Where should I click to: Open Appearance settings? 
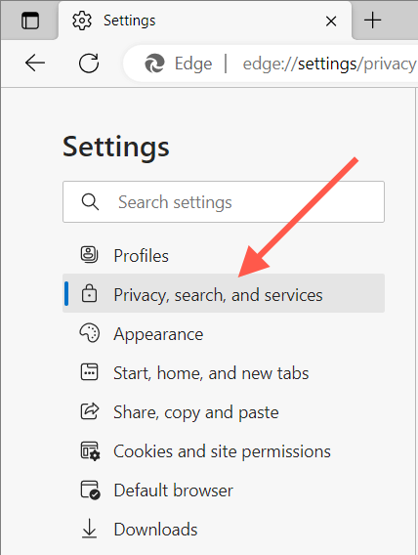click(x=224, y=334)
